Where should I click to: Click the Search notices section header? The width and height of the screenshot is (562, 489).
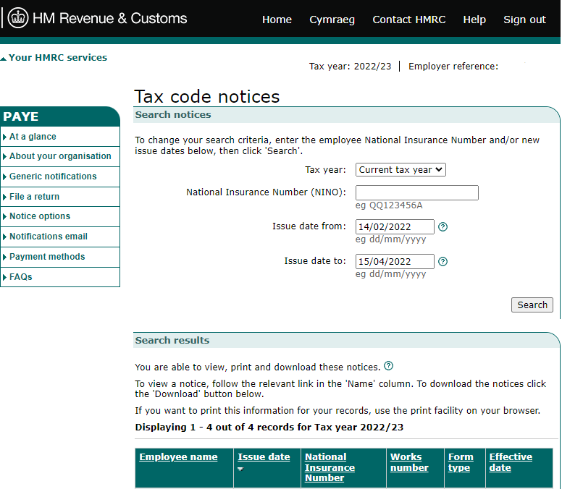[173, 115]
